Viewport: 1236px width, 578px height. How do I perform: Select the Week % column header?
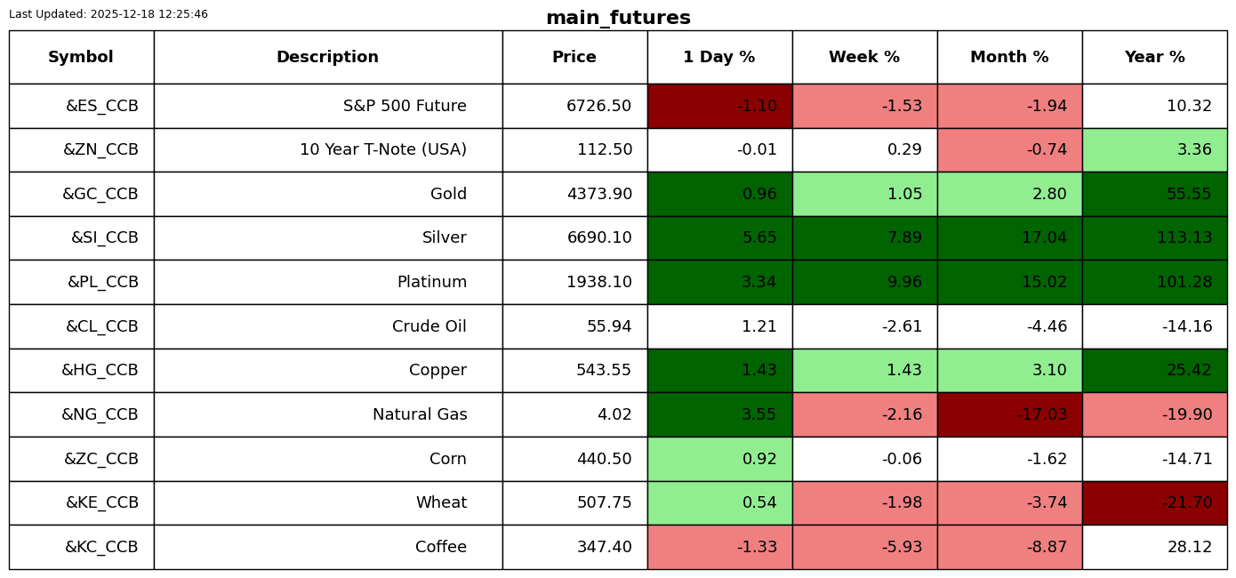pyautogui.click(x=864, y=57)
